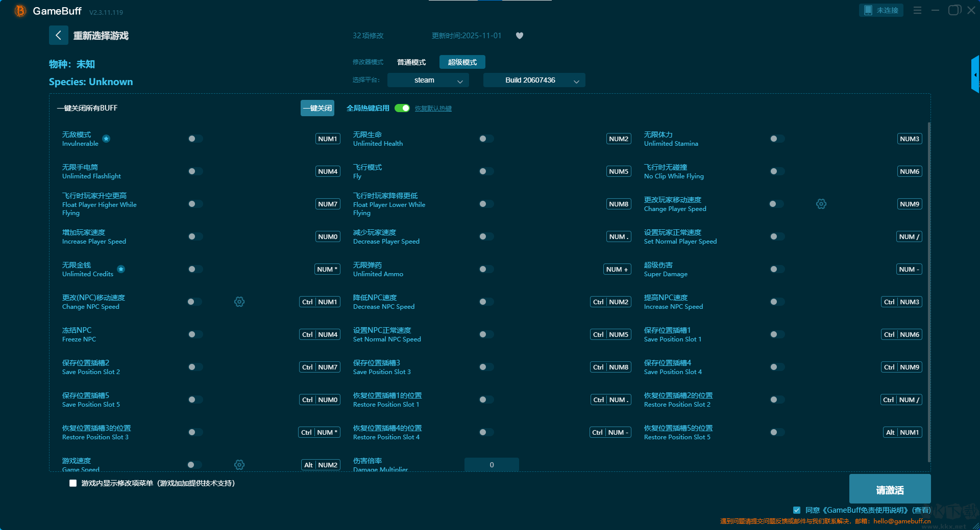This screenshot has width=980, height=530.
Task: Open settings gear for Game Speed
Action: tap(239, 464)
